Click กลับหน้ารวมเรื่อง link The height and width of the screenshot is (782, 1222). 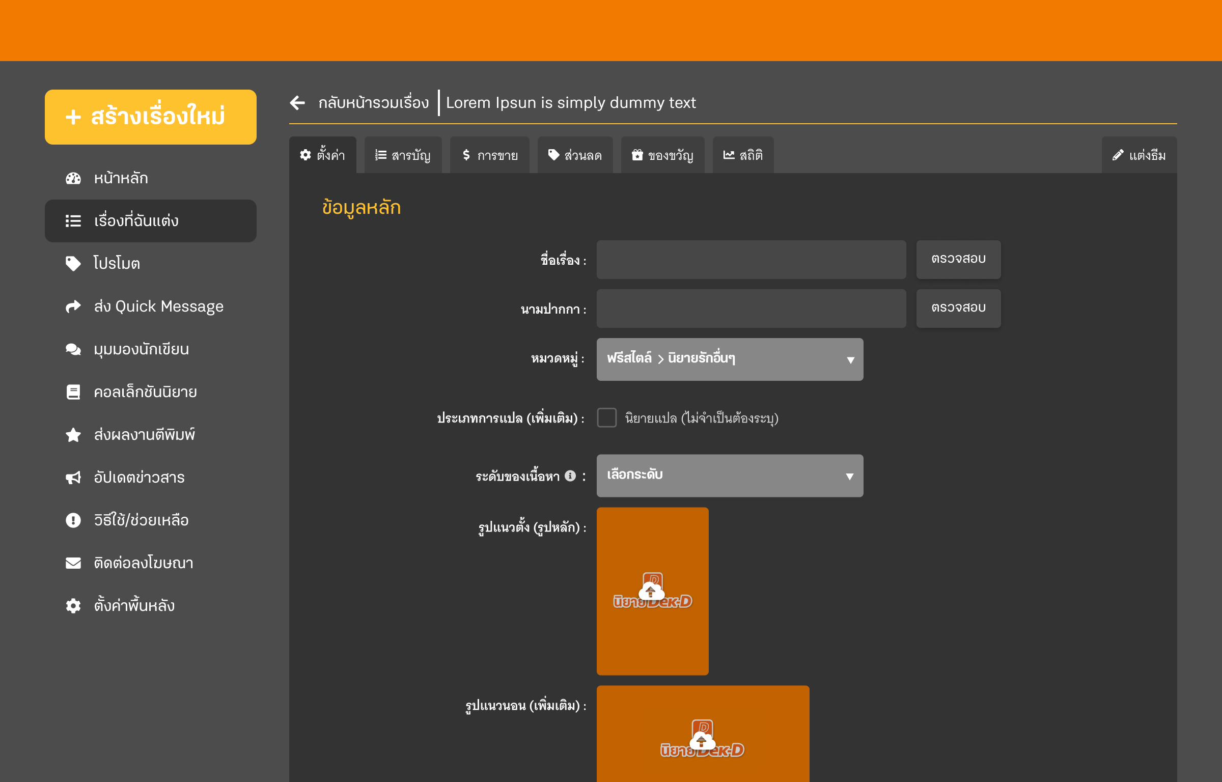click(x=374, y=103)
